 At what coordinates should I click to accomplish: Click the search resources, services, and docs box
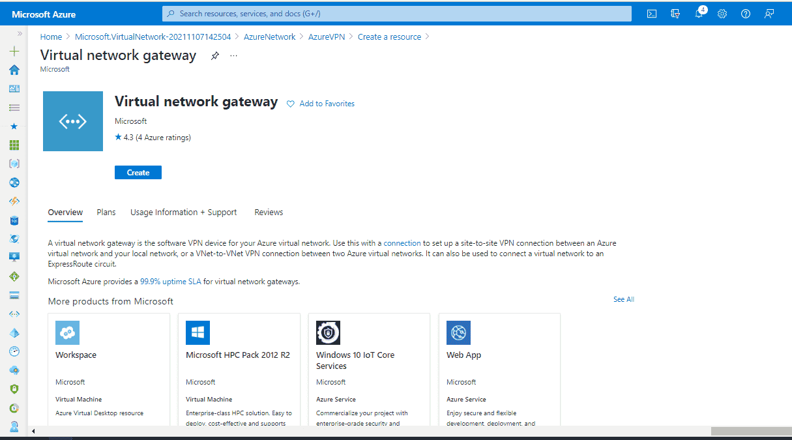397,14
